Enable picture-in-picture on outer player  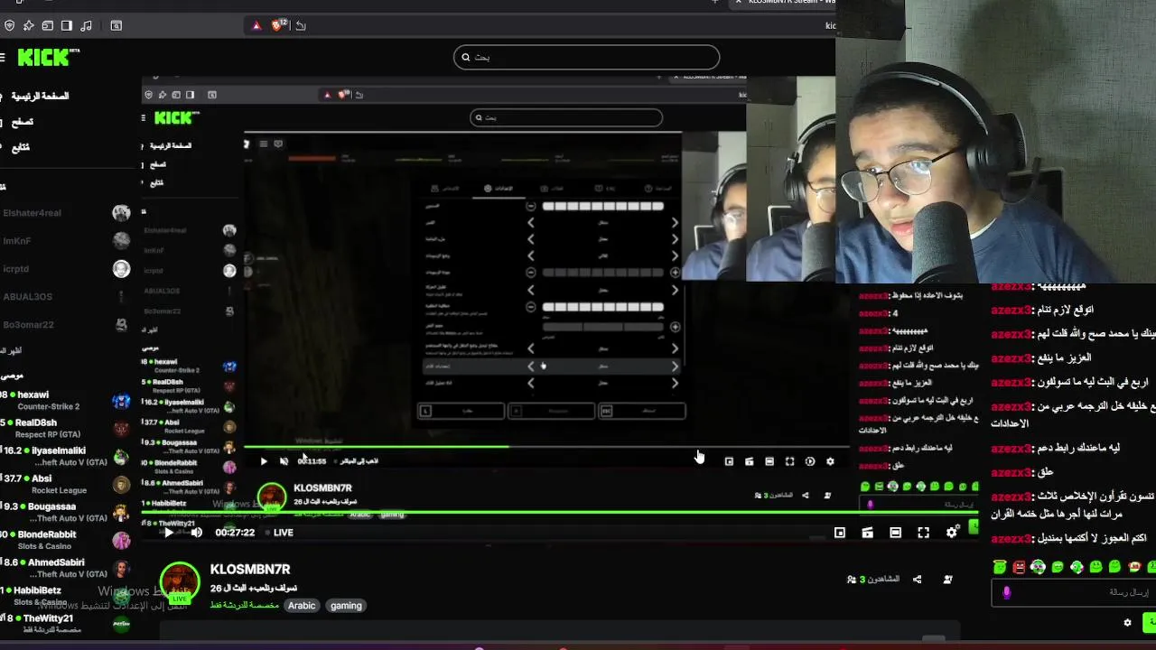pyautogui.click(x=840, y=533)
